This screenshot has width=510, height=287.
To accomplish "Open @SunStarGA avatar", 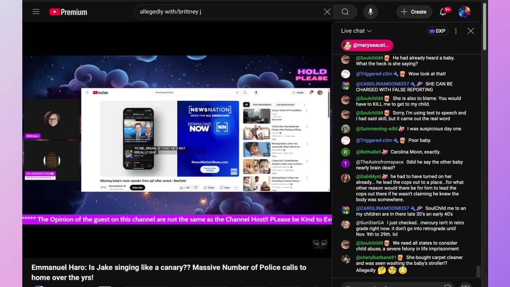I will [346, 224].
